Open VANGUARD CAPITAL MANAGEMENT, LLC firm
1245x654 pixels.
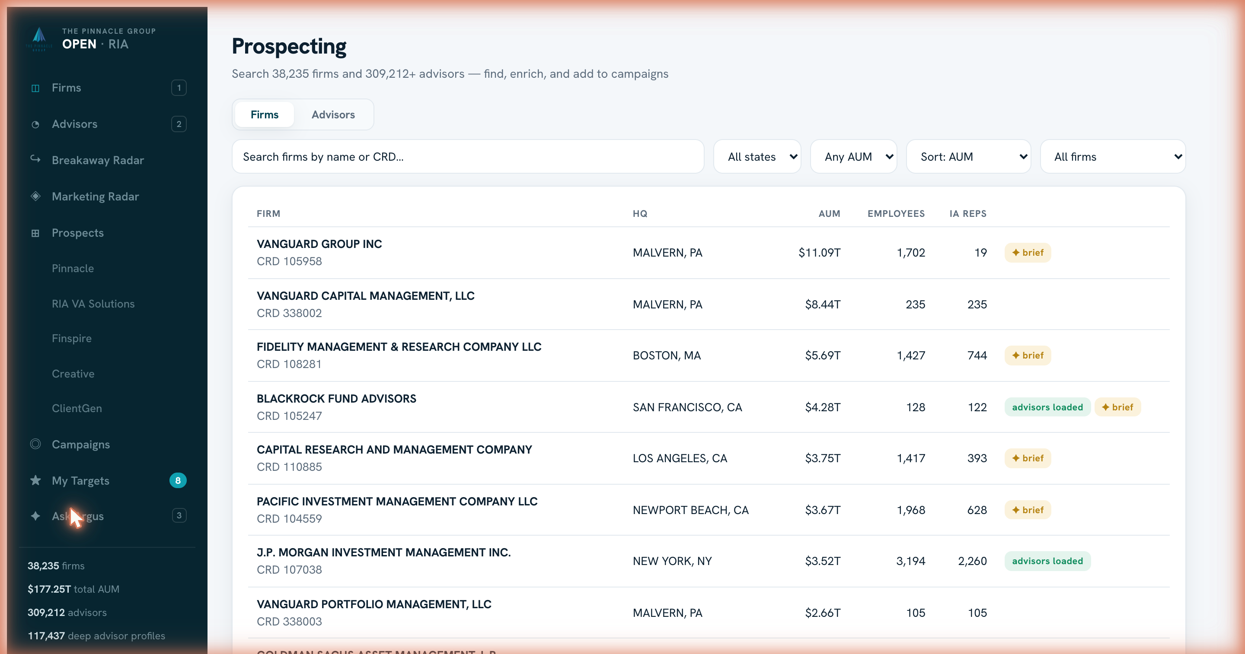click(709, 304)
